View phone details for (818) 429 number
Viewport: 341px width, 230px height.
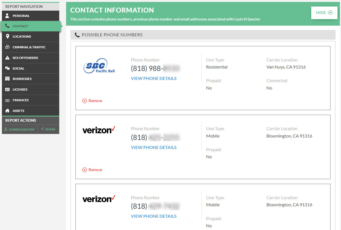pyautogui.click(x=154, y=216)
